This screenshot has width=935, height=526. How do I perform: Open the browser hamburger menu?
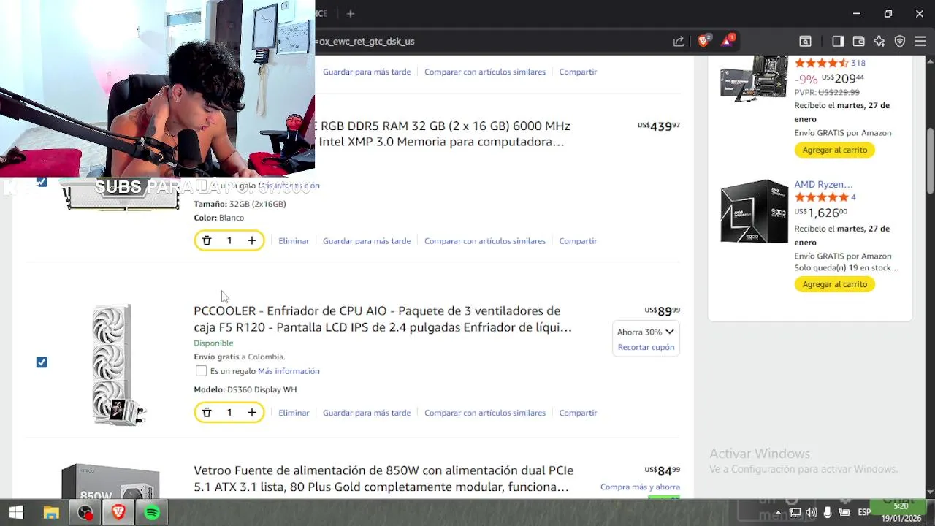tap(920, 42)
